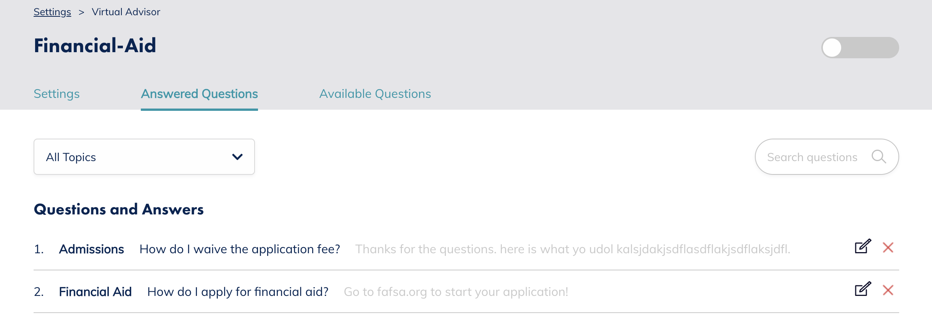This screenshot has width=932, height=326.
Task: Select the Financial Aid topic label
Action: 95,291
